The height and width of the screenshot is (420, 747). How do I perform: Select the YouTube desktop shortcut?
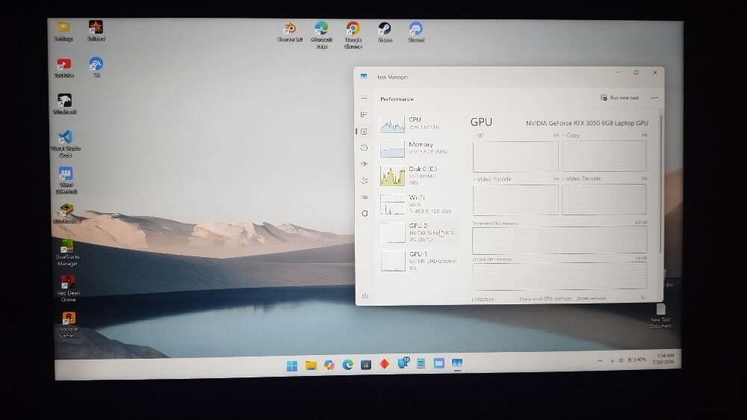63,68
